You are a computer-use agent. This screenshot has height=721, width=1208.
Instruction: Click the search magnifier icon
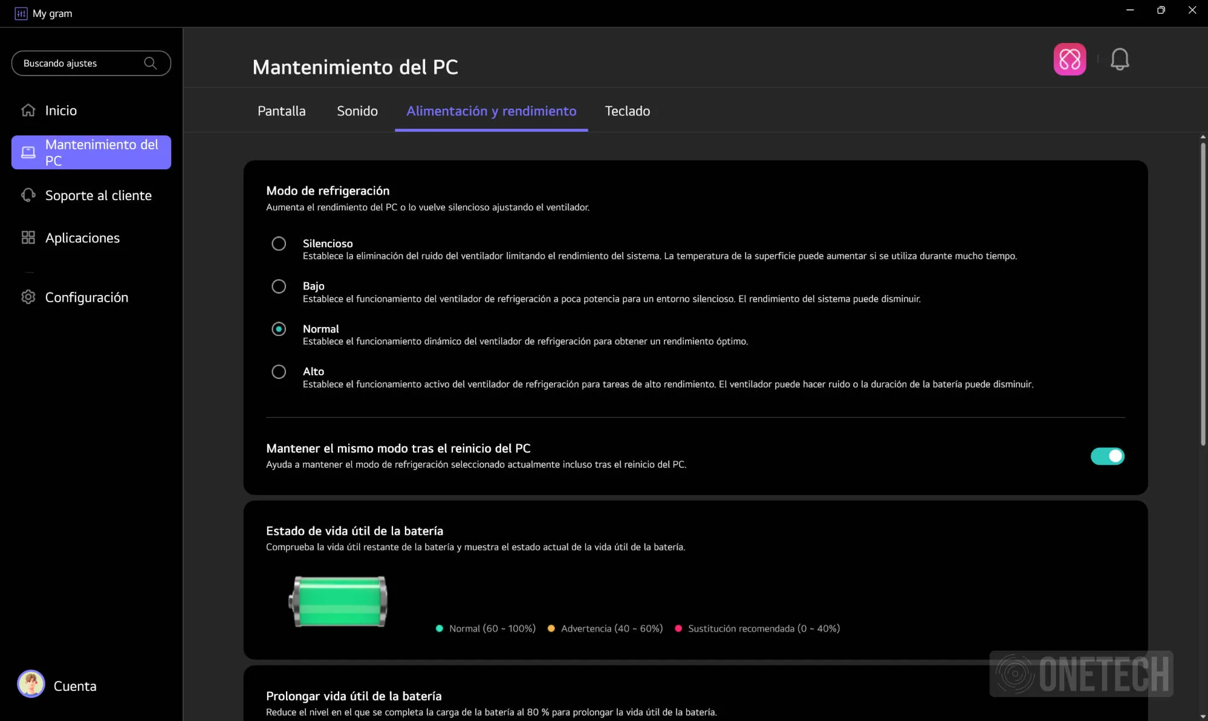coord(151,63)
